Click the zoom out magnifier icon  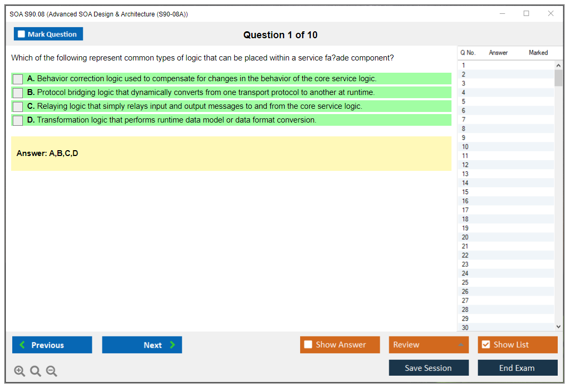52,371
